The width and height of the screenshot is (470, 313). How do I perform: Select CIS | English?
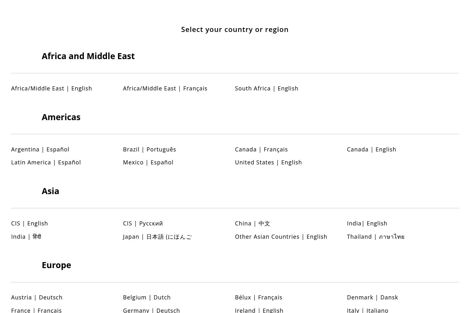pos(29,224)
